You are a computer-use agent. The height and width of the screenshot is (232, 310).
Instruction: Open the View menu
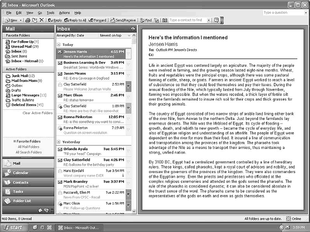point(29,13)
